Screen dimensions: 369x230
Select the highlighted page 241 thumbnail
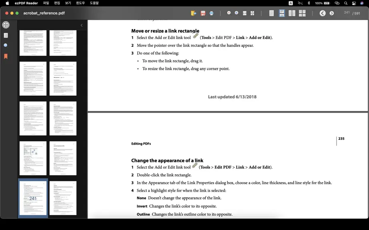pos(33,198)
